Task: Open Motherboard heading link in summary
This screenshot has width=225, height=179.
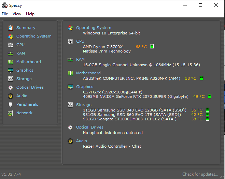Action: 88,73
